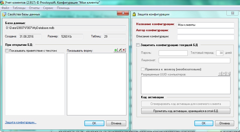240x132 pixels.
Task: Enable Показывать приветствие с текстом checkbox
Action: [x=7, y=51]
